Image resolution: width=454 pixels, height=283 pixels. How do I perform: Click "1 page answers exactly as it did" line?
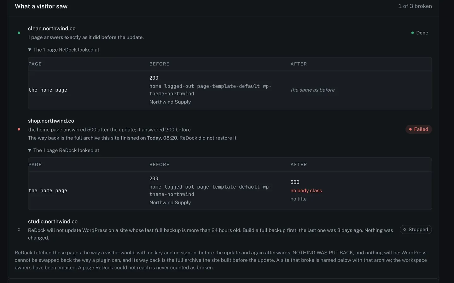coord(86,37)
